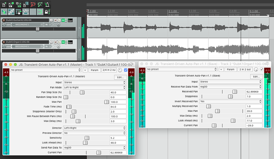
Task: Click the Slave wet/dry mix knob
Action: [256, 69]
